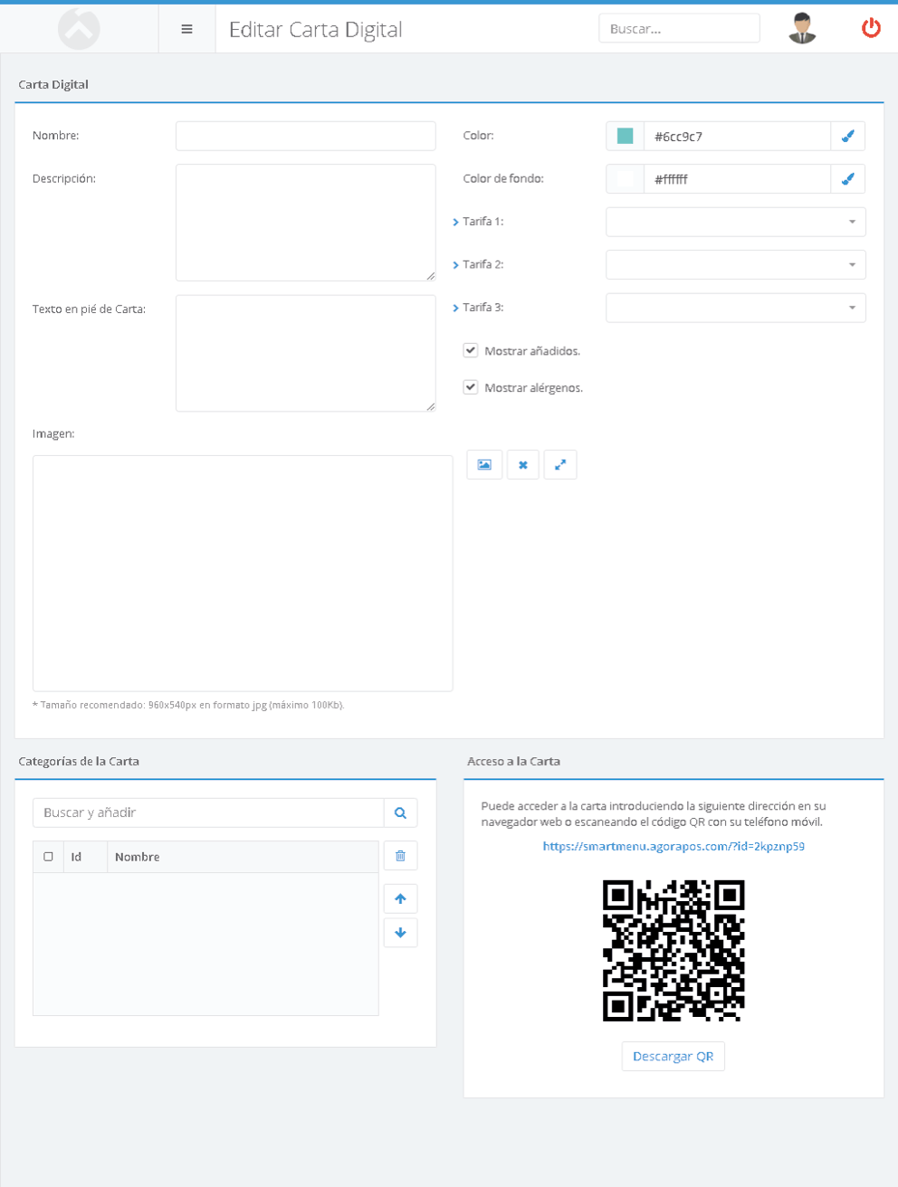
Task: Click the white Color de fondo swatch
Action: [625, 178]
